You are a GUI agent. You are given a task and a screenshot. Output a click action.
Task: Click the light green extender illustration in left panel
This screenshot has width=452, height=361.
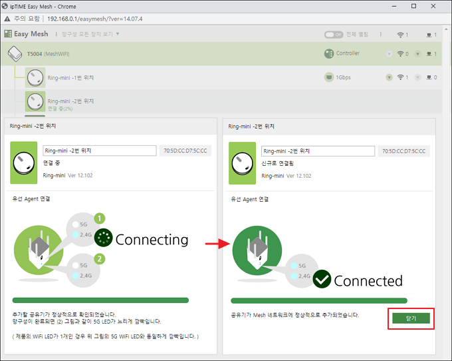[39, 250]
